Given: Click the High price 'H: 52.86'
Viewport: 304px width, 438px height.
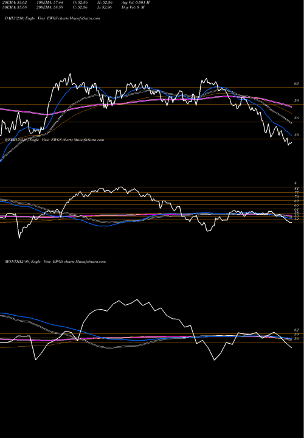Looking at the screenshot, I should [105, 2].
